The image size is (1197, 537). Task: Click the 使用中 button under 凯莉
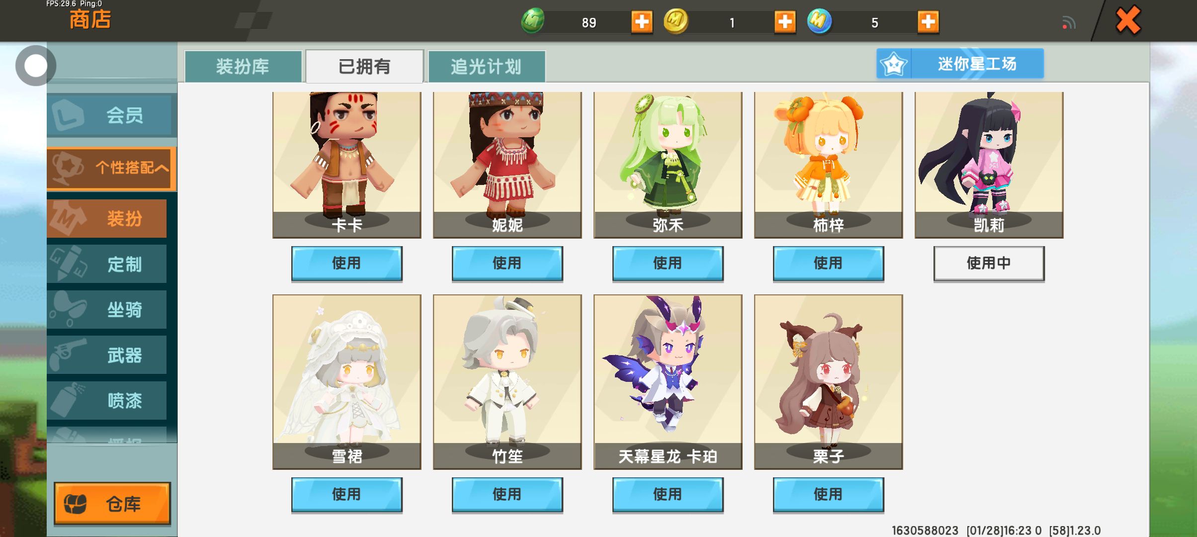pos(989,263)
